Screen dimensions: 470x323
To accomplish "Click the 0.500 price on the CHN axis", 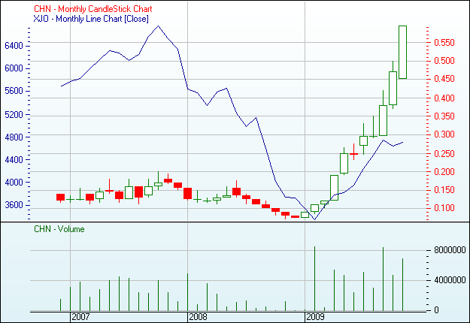I will [x=444, y=61].
